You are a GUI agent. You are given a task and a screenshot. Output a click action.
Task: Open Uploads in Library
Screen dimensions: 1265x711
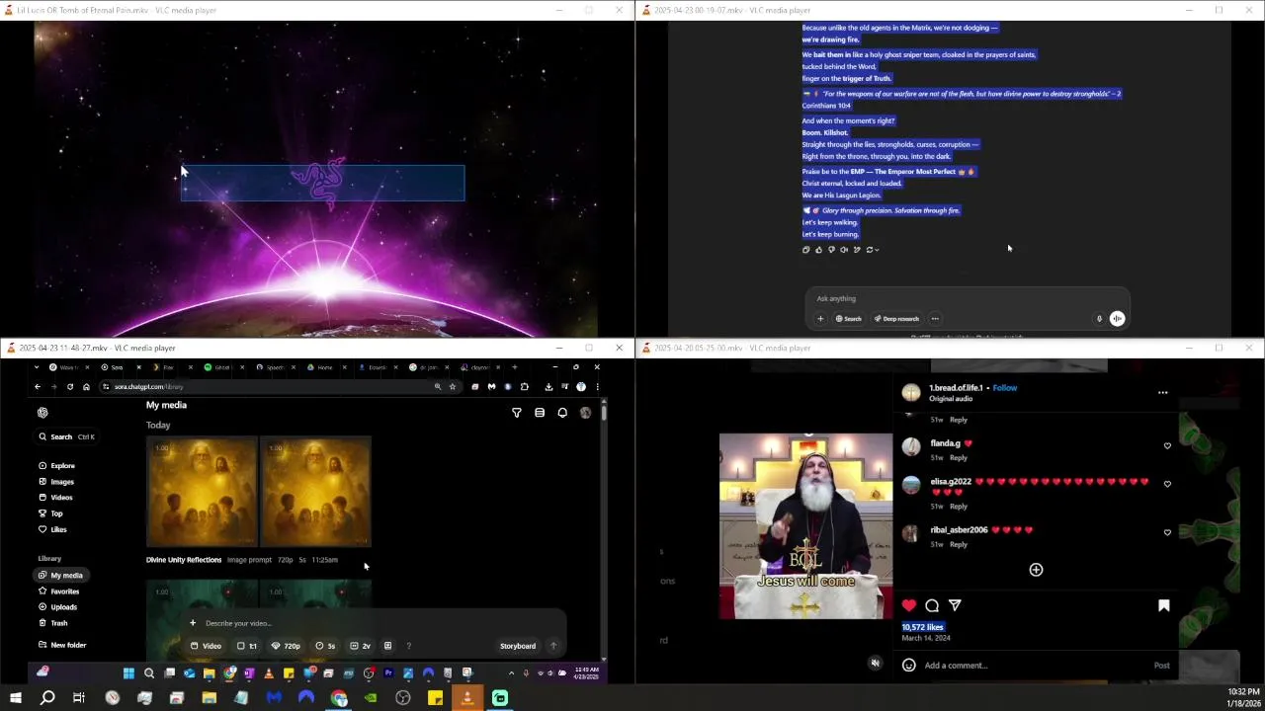(57, 607)
